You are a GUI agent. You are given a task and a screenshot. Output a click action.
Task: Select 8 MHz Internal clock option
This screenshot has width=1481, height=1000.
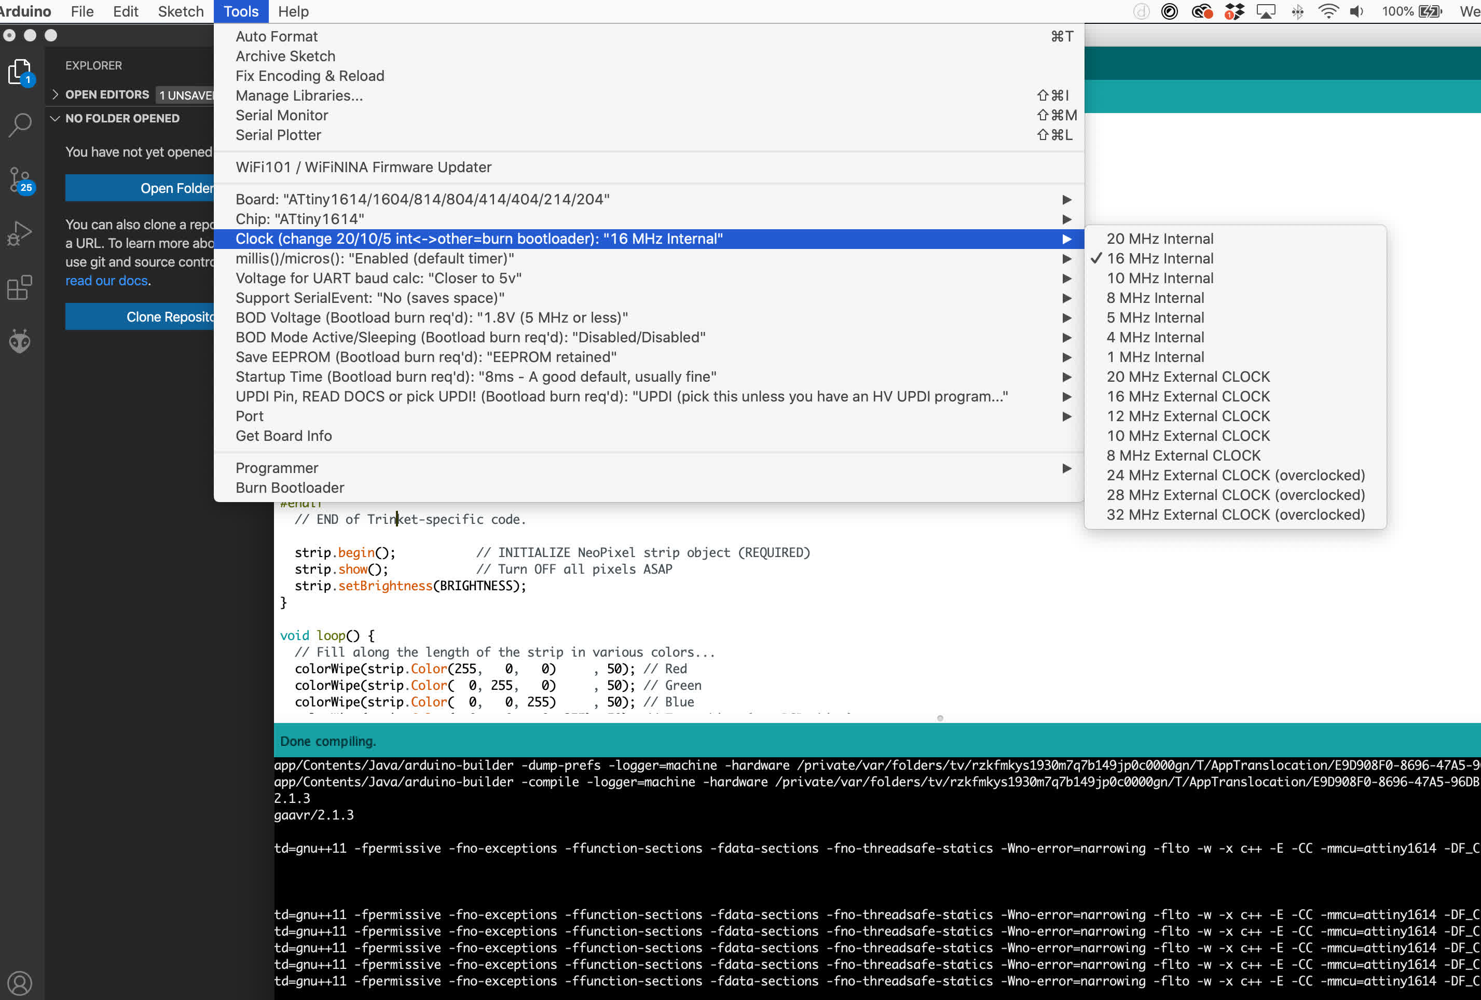[1235, 297]
